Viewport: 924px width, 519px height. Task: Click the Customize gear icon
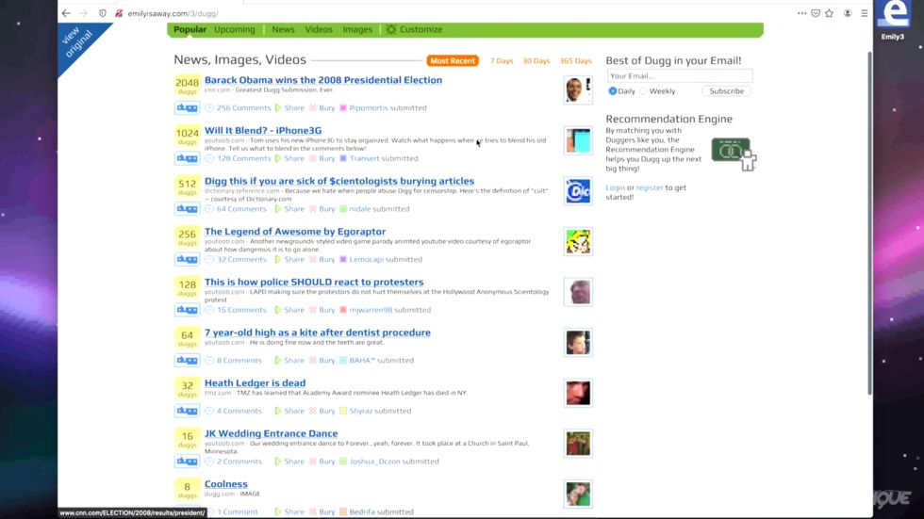click(390, 29)
